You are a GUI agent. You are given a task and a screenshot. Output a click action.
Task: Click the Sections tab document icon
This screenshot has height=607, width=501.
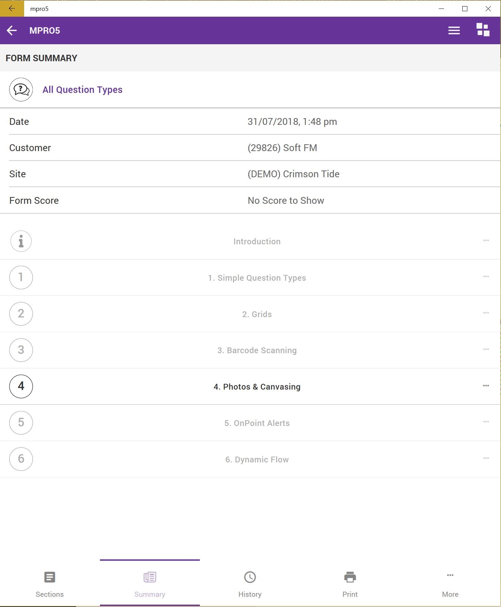pos(50,577)
